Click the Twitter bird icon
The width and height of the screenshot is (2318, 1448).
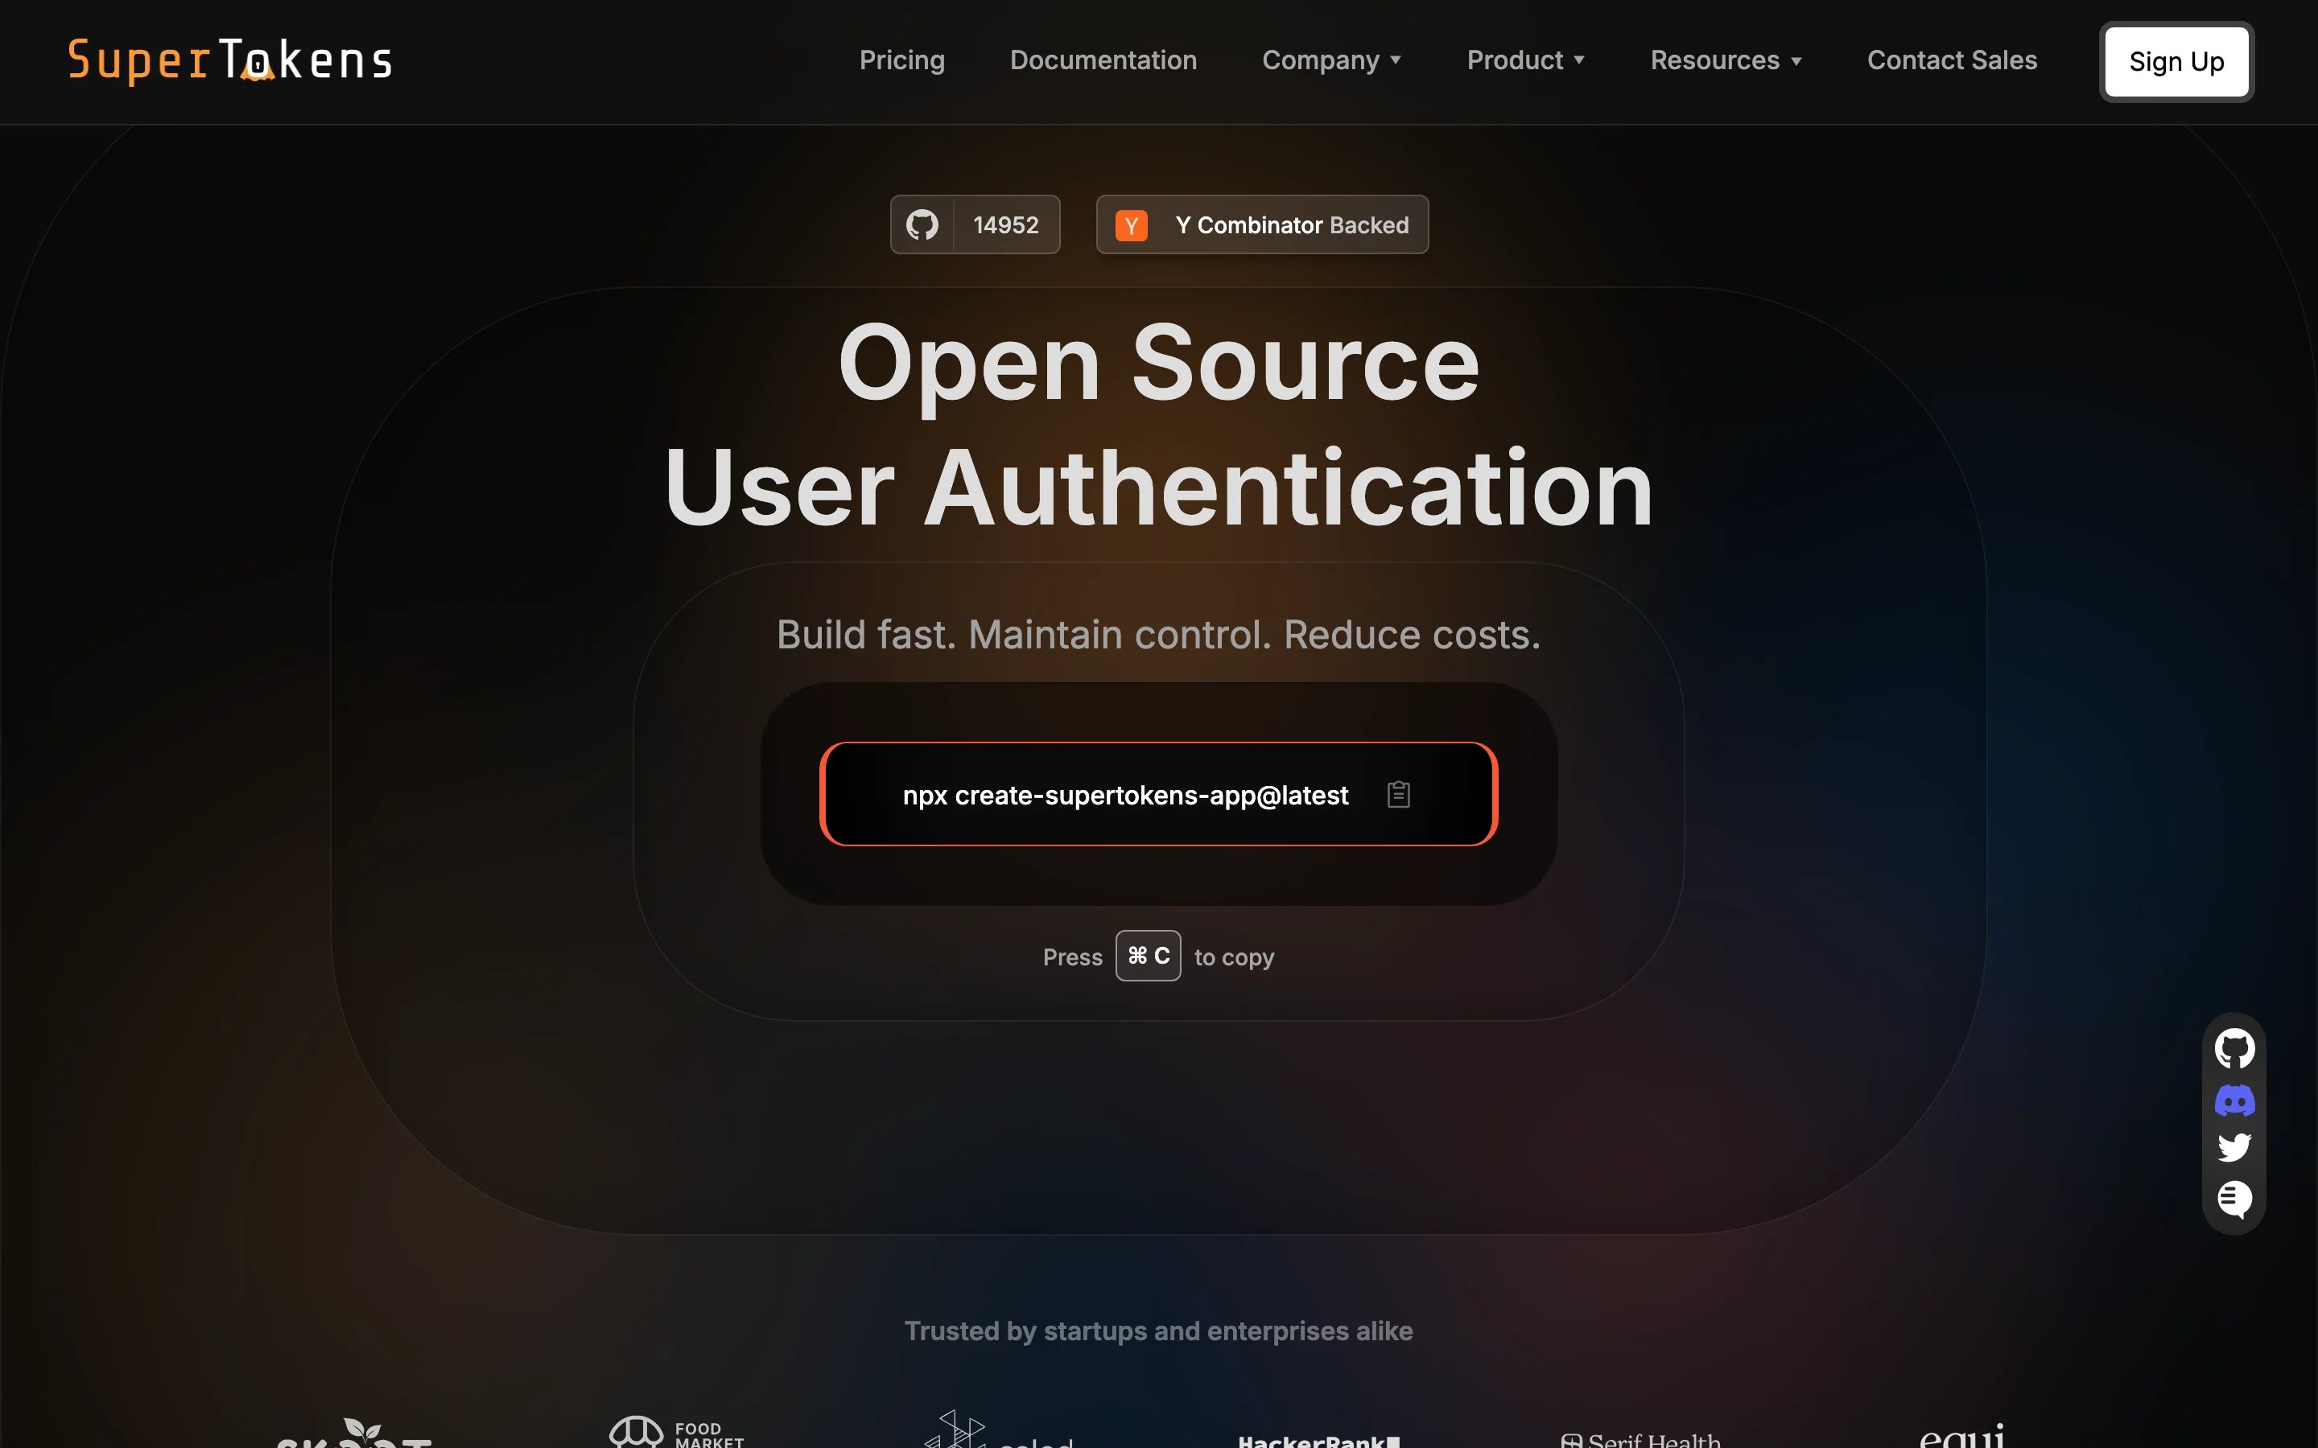click(x=2233, y=1147)
